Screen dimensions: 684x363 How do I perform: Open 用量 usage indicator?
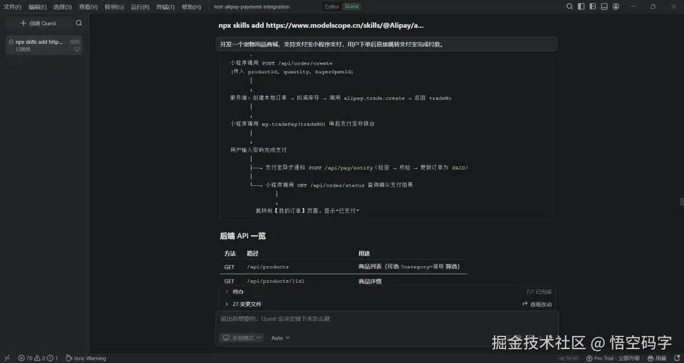point(657,358)
